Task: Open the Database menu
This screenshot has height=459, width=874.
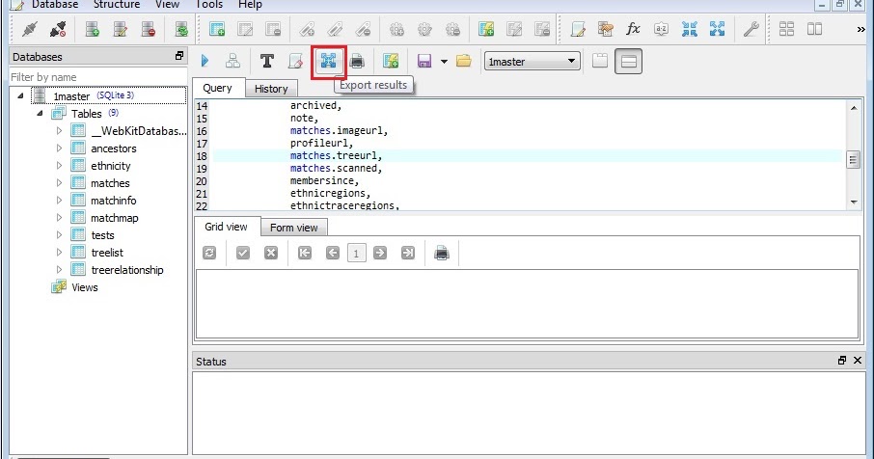Action: (x=55, y=5)
